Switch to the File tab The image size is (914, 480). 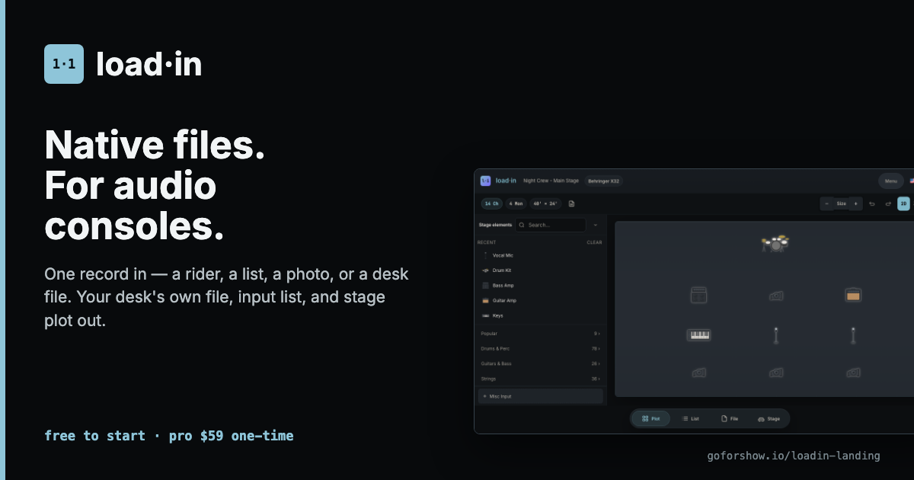point(730,418)
